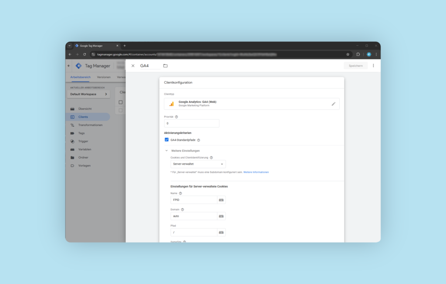446x284 pixels.
Task: Click variable picker icon next to Domain field
Action: 221,216
